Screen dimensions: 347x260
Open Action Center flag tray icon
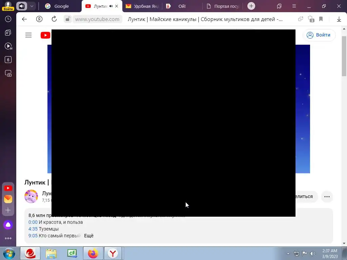pyautogui.click(x=305, y=253)
